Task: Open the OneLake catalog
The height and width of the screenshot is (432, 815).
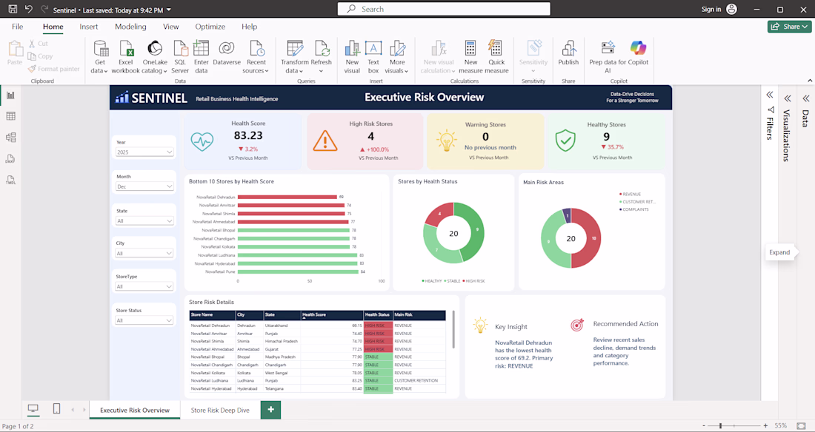Action: pos(155,57)
